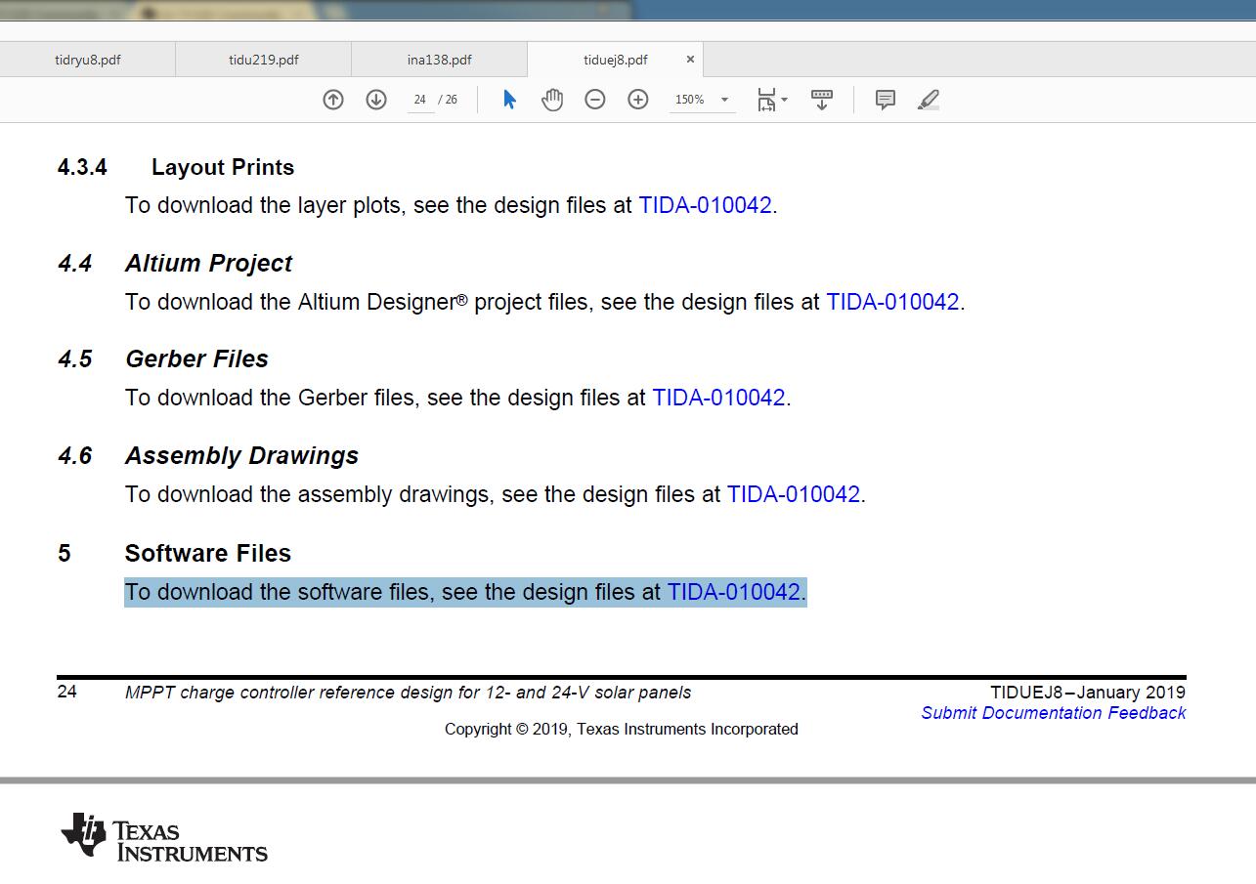Image resolution: width=1256 pixels, height=884 pixels.
Task: Click the Software Files section heading
Action: click(x=208, y=553)
